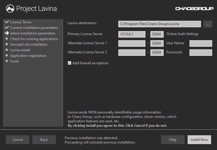Open the destination browse (...) button
This screenshot has height=150, width=217.
pyautogui.click(x=208, y=24)
